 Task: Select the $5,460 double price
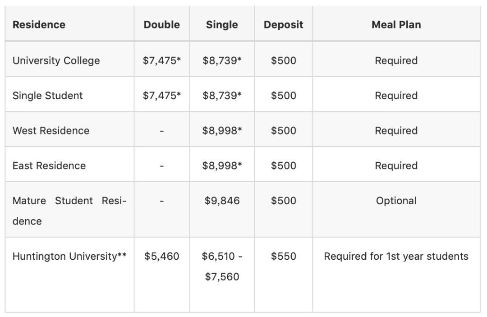pyautogui.click(x=161, y=257)
